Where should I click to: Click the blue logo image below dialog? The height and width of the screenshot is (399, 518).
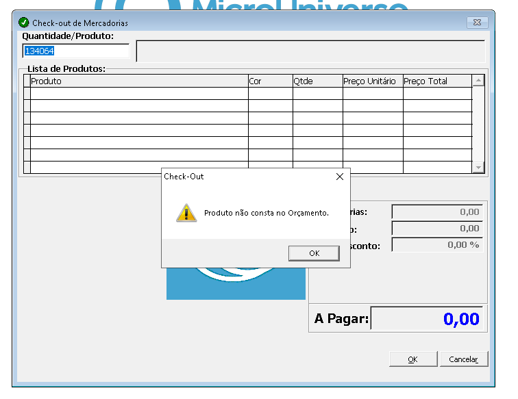(236, 285)
